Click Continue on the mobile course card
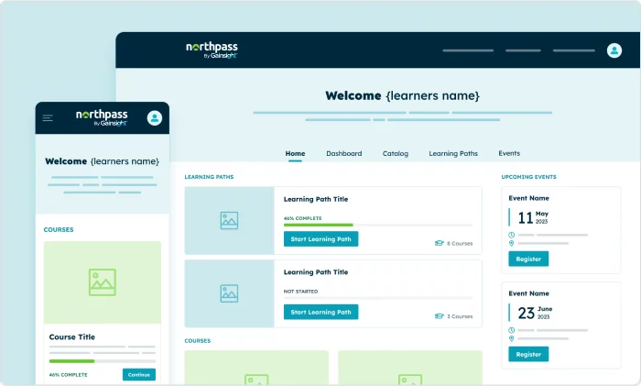 [x=139, y=374]
